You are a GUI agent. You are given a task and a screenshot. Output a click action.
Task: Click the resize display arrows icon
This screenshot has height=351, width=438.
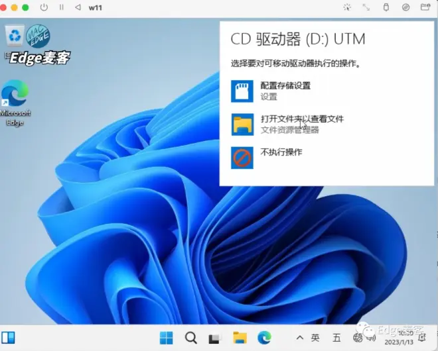point(366,7)
